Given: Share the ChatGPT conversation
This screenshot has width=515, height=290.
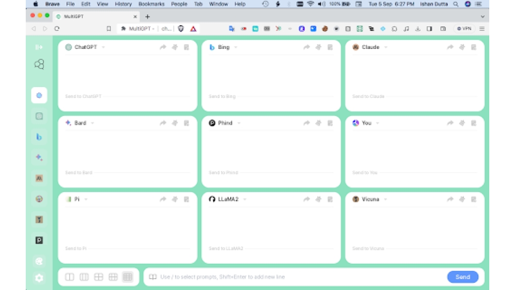Looking at the screenshot, I should pos(163,47).
